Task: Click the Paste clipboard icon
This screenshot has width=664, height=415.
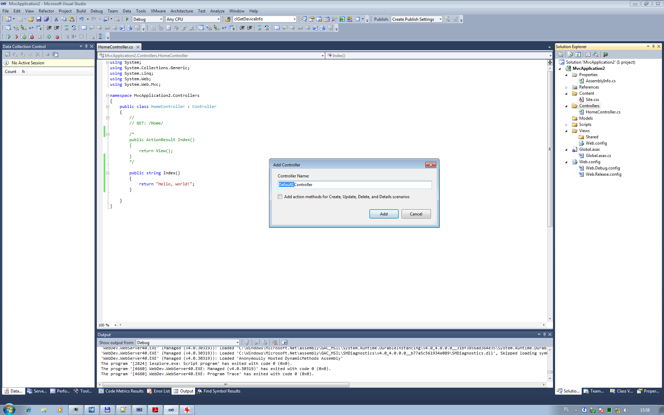Action: [x=72, y=19]
